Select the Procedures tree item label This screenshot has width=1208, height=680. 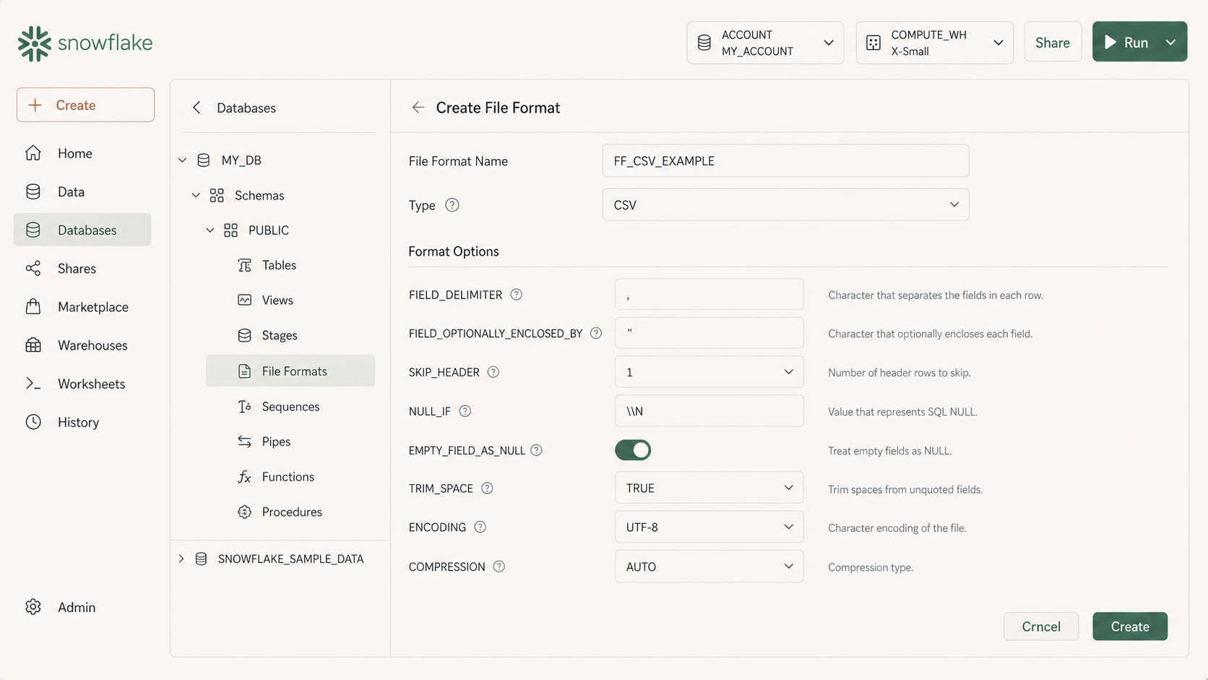point(292,512)
